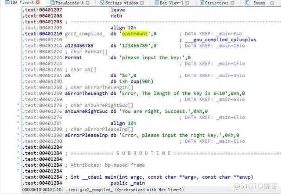
Task: Click the gcc2_compiled_ label
Action: pos(85,34)
